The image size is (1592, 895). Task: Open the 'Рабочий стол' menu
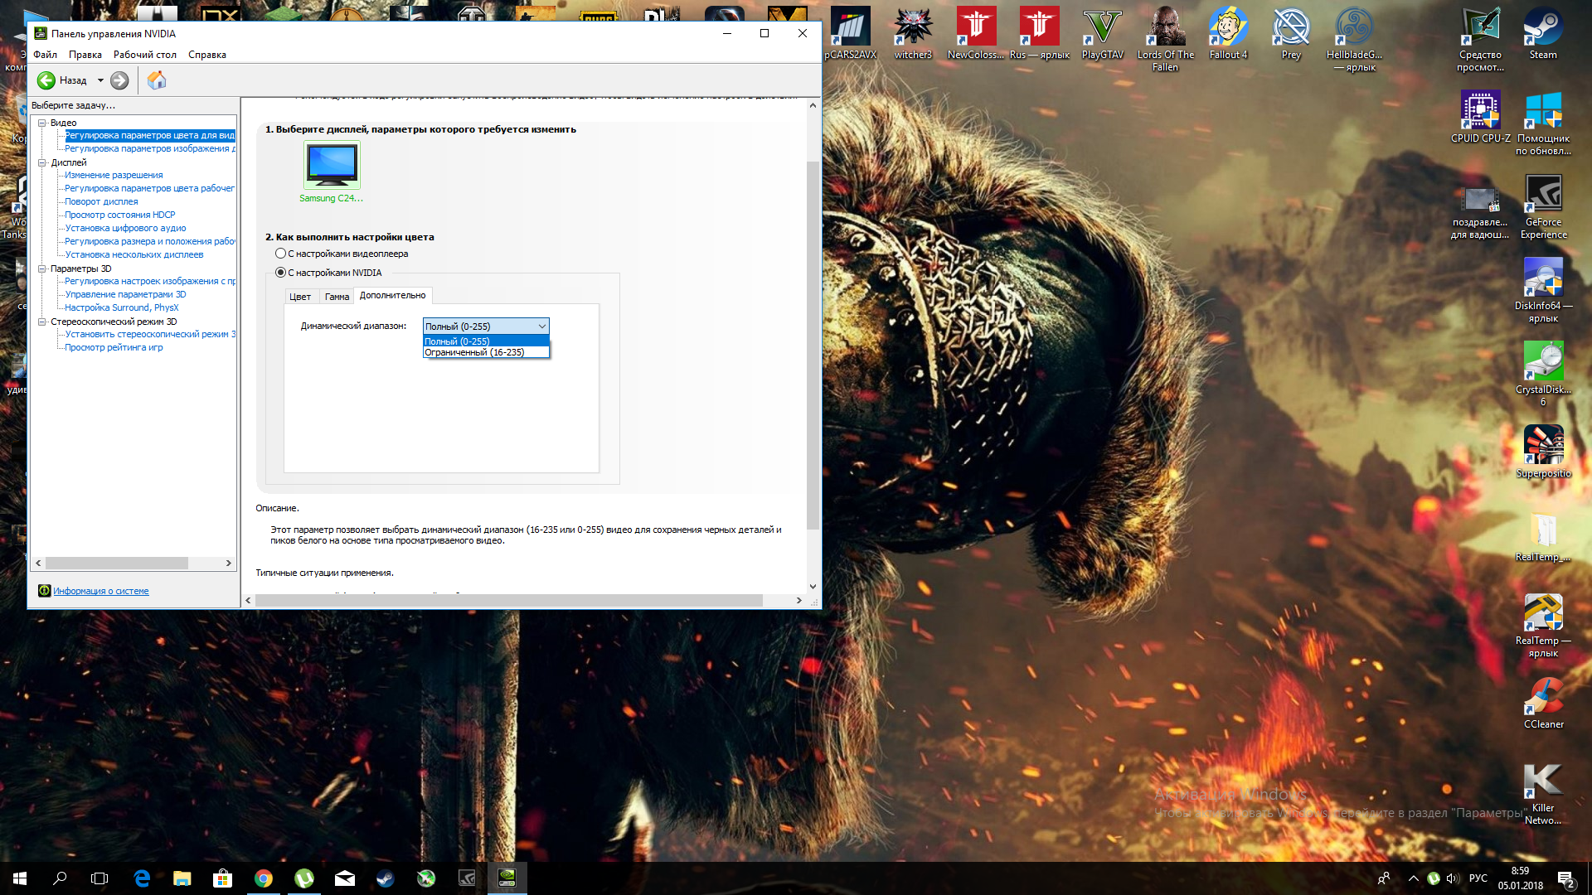pyautogui.click(x=144, y=55)
